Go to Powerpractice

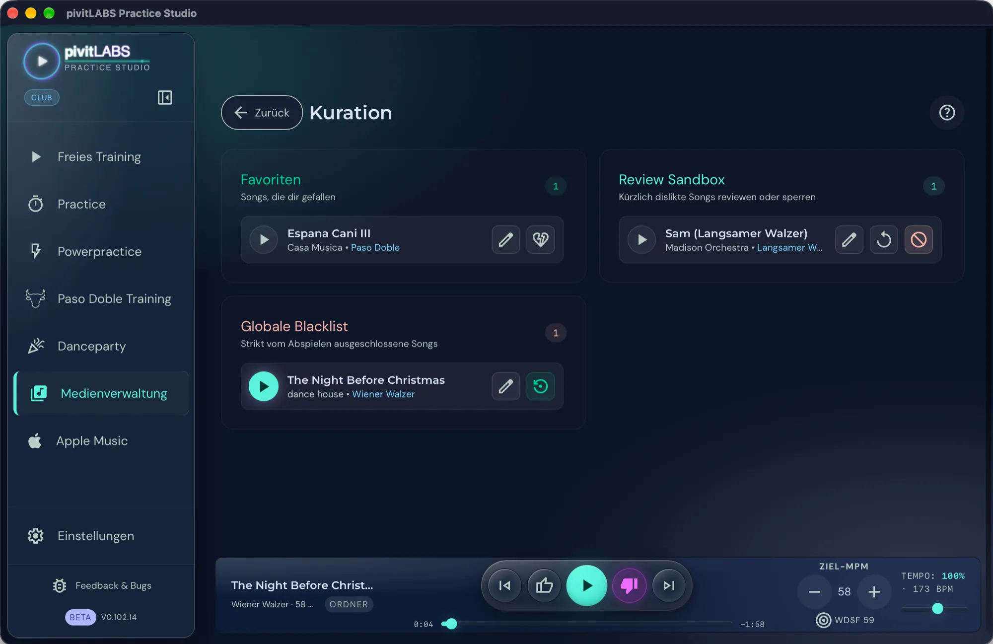click(x=101, y=252)
